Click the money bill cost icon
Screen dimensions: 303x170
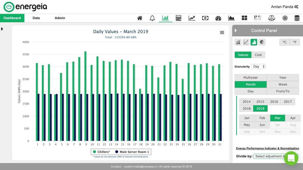[205, 18]
